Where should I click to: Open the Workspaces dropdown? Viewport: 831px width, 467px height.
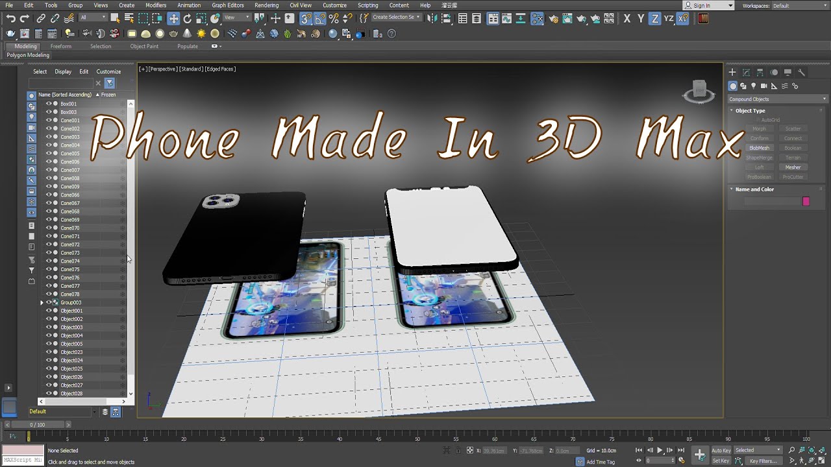point(800,6)
